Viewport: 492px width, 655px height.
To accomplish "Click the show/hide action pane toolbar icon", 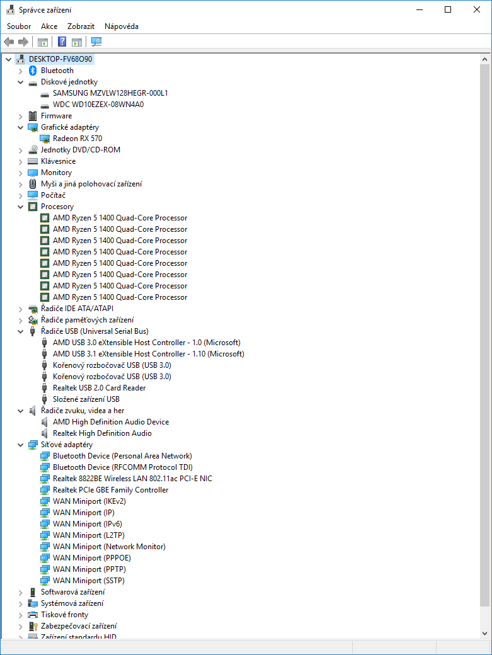I will click(x=77, y=42).
